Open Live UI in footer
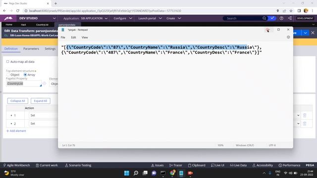 (x=217, y=165)
